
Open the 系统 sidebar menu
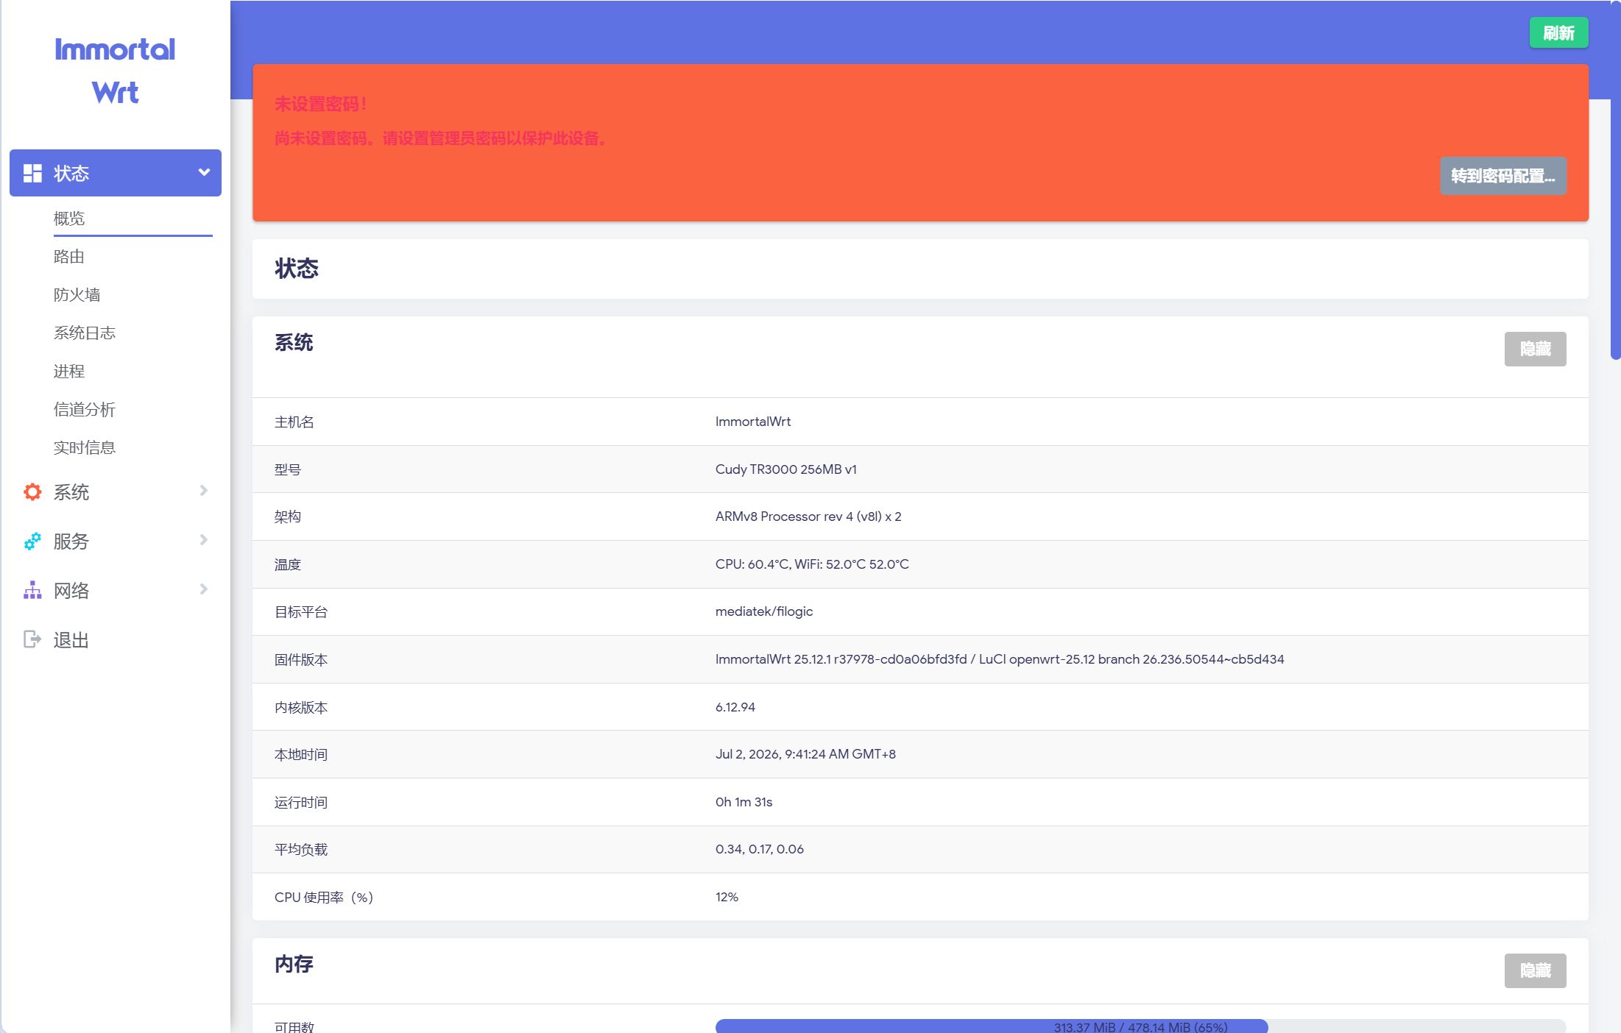(116, 491)
